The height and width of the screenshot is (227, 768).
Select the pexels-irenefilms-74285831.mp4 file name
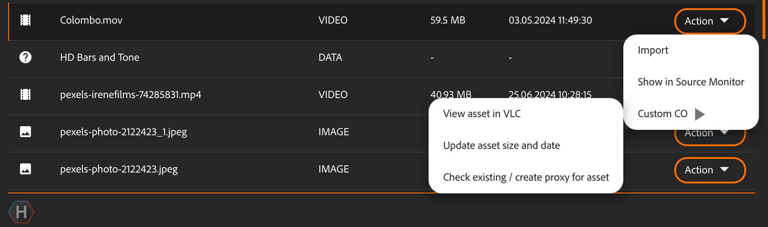tap(131, 94)
